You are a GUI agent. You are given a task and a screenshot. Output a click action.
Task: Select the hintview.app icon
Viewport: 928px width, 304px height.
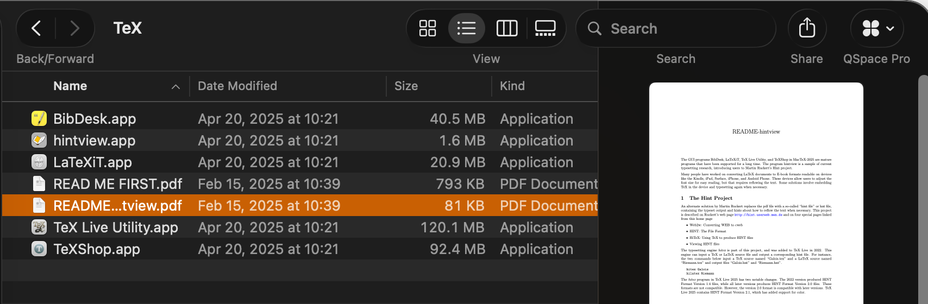tap(39, 141)
